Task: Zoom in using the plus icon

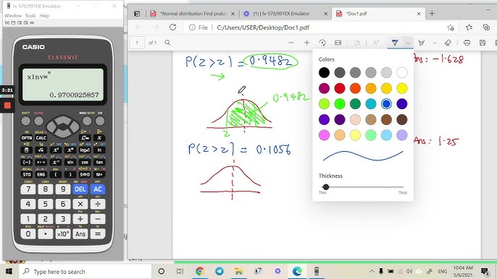Action: (x=306, y=43)
